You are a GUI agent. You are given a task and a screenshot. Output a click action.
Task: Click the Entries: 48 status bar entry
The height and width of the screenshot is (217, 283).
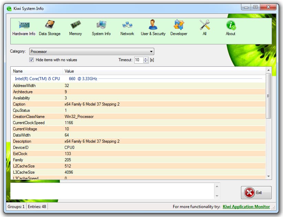point(37,207)
